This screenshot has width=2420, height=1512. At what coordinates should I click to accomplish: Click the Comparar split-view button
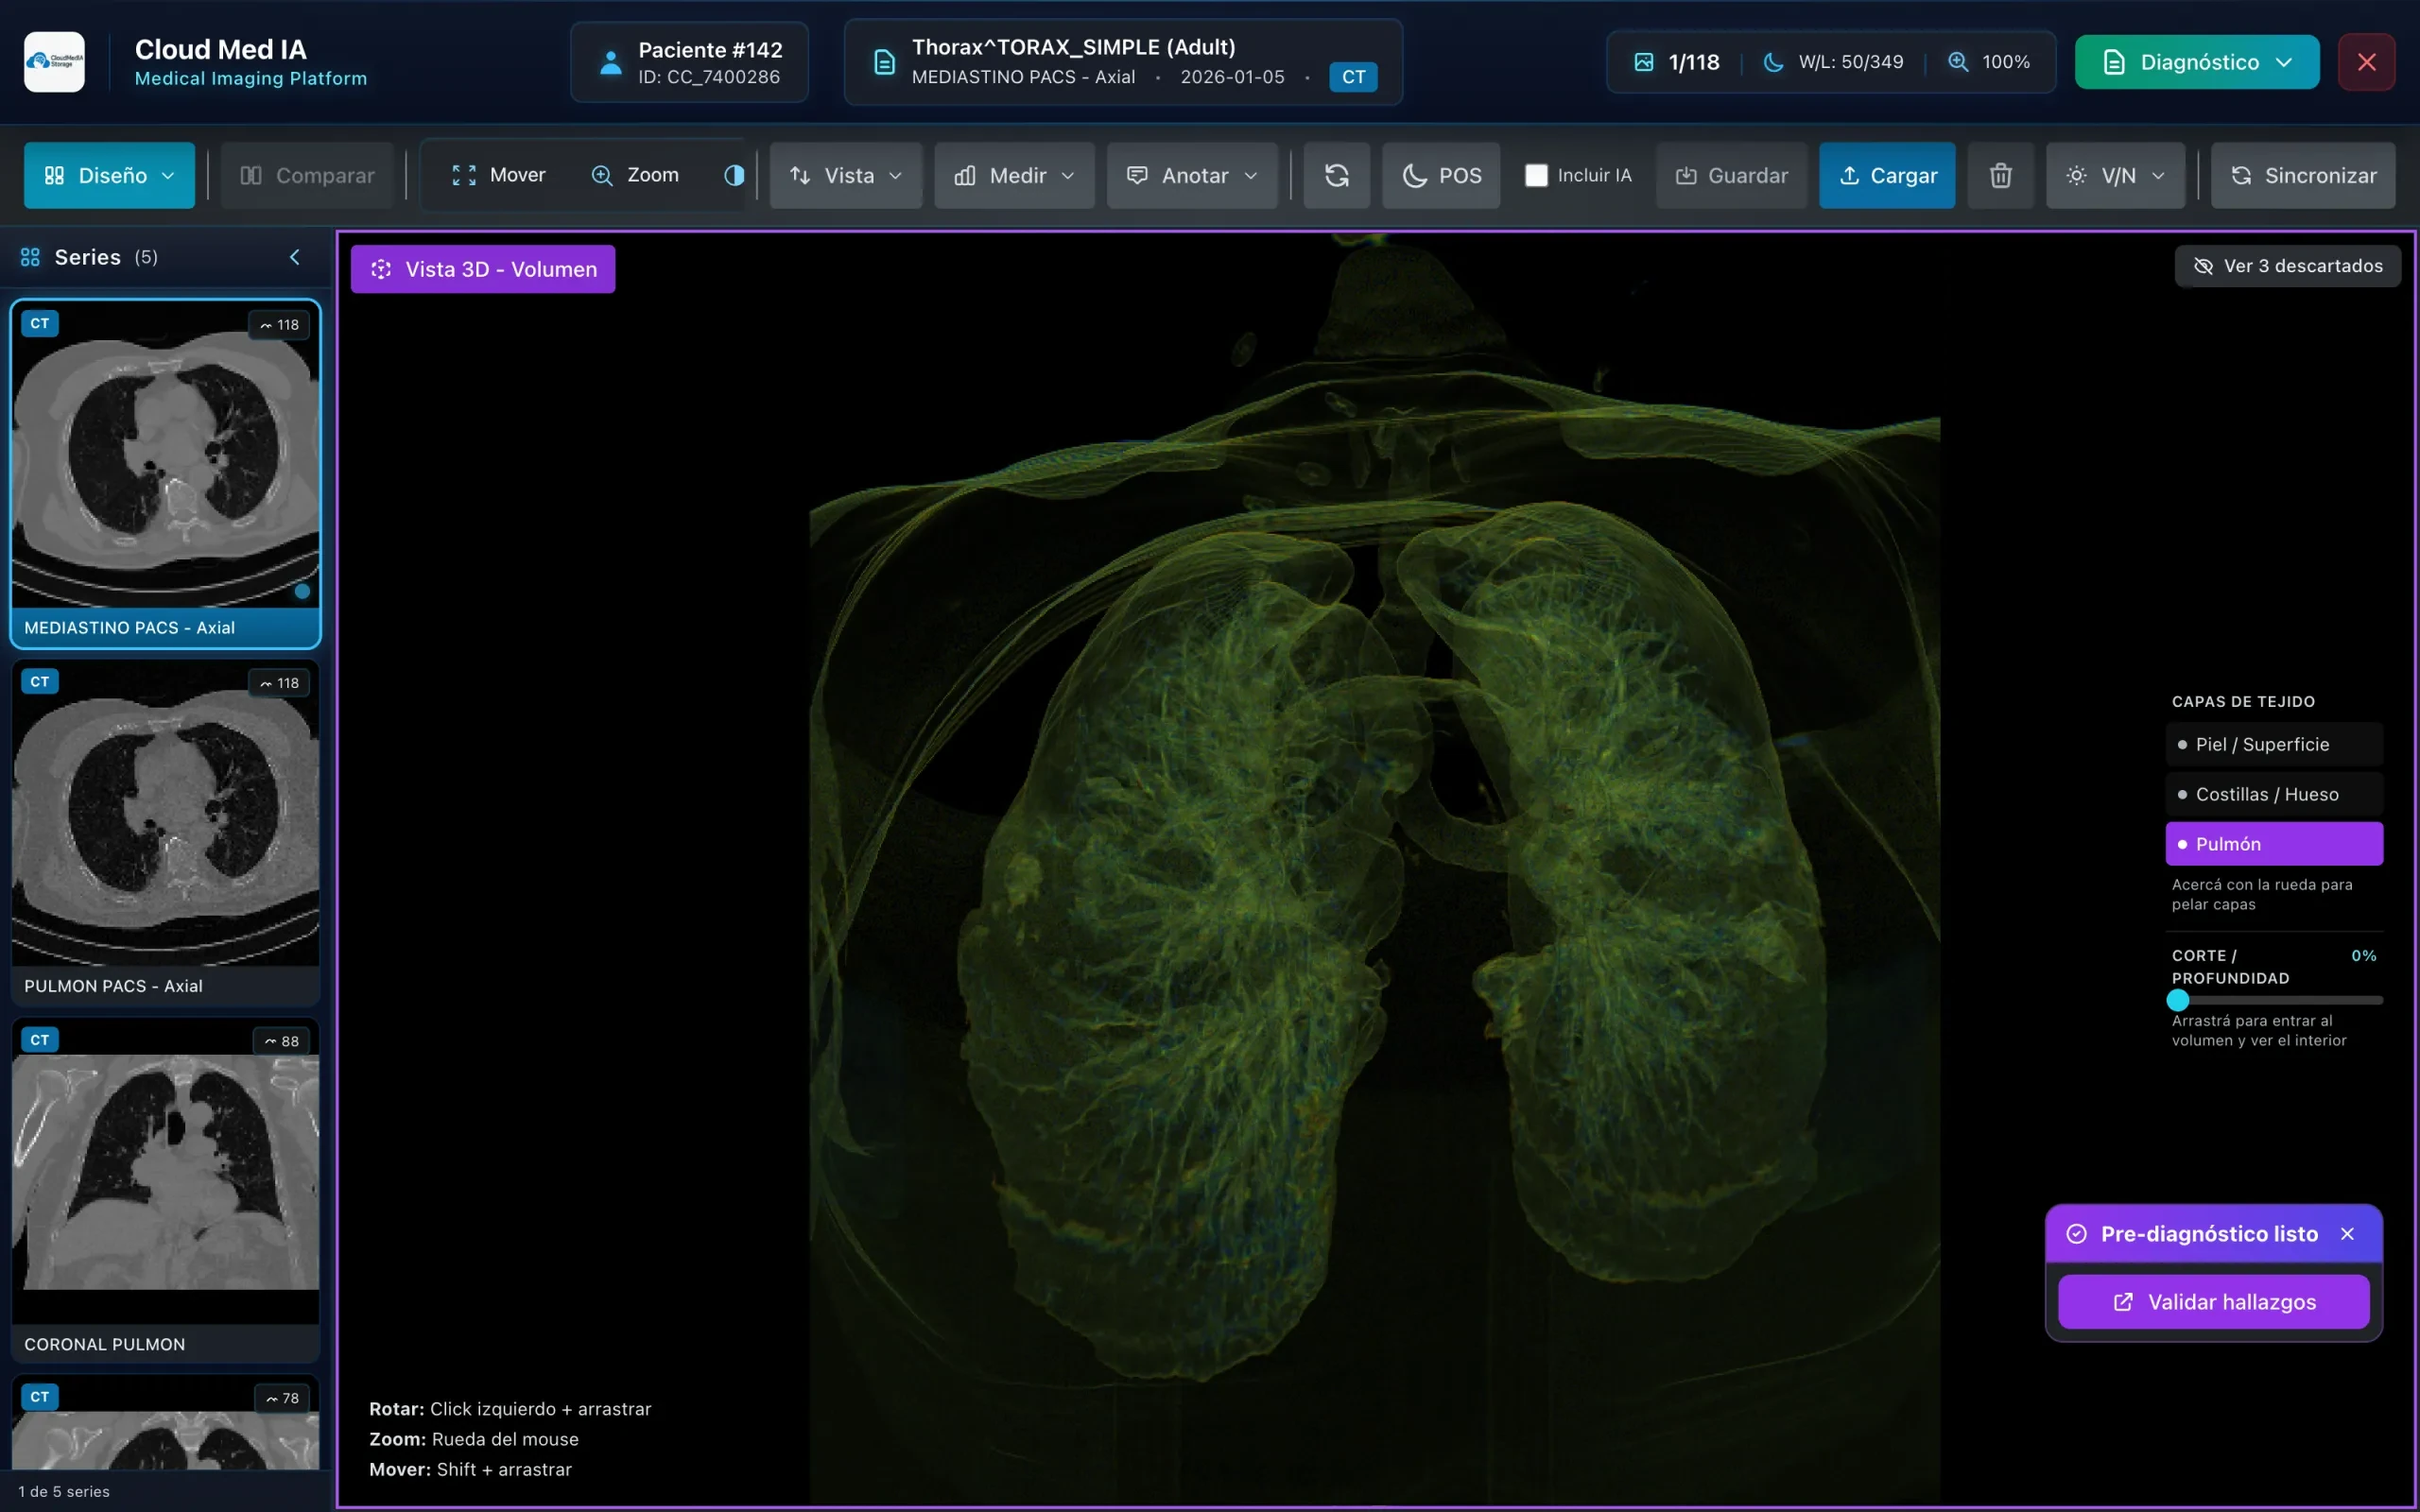click(x=307, y=175)
